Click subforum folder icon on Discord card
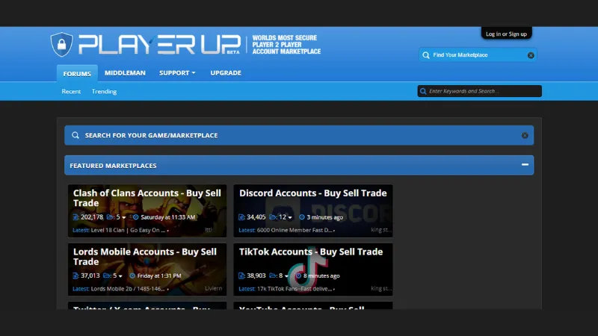This screenshot has height=336, width=598. (x=273, y=217)
